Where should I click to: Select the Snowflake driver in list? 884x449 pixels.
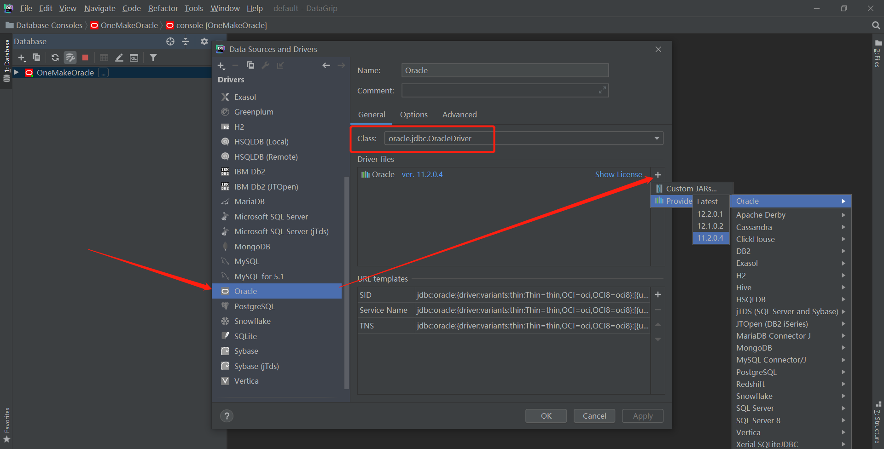point(277,321)
